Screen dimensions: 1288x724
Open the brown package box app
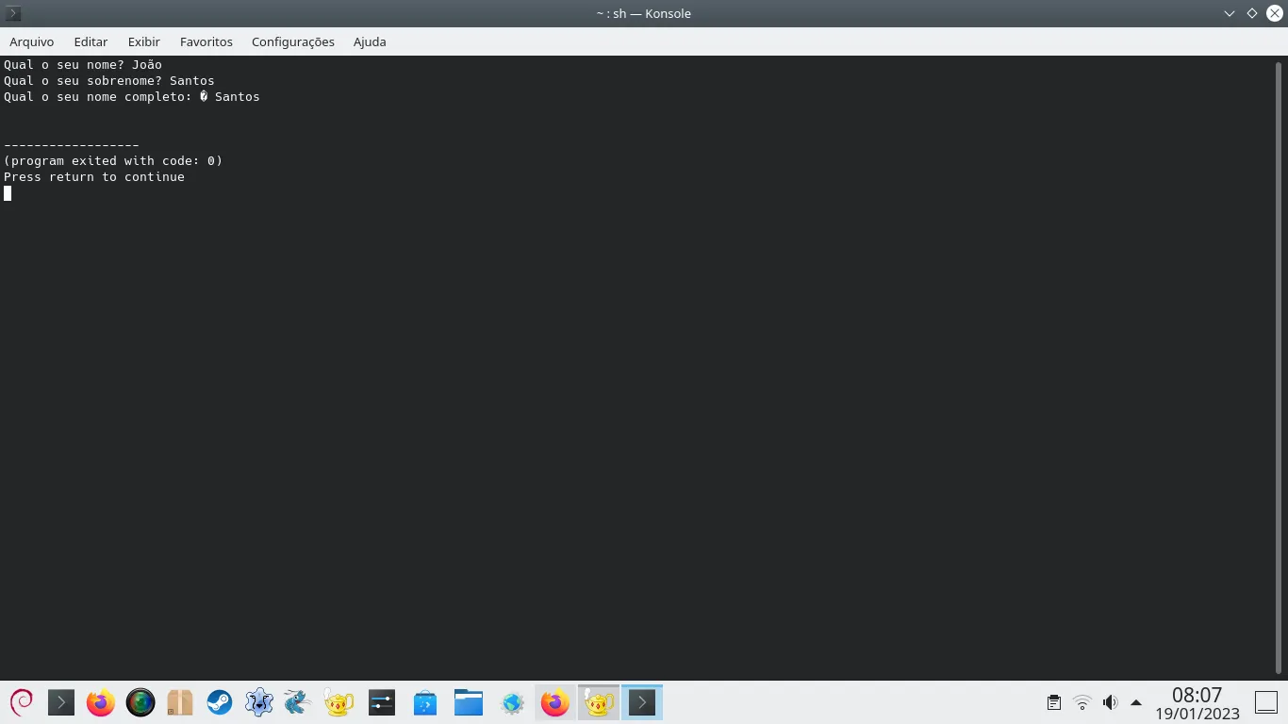click(x=179, y=702)
